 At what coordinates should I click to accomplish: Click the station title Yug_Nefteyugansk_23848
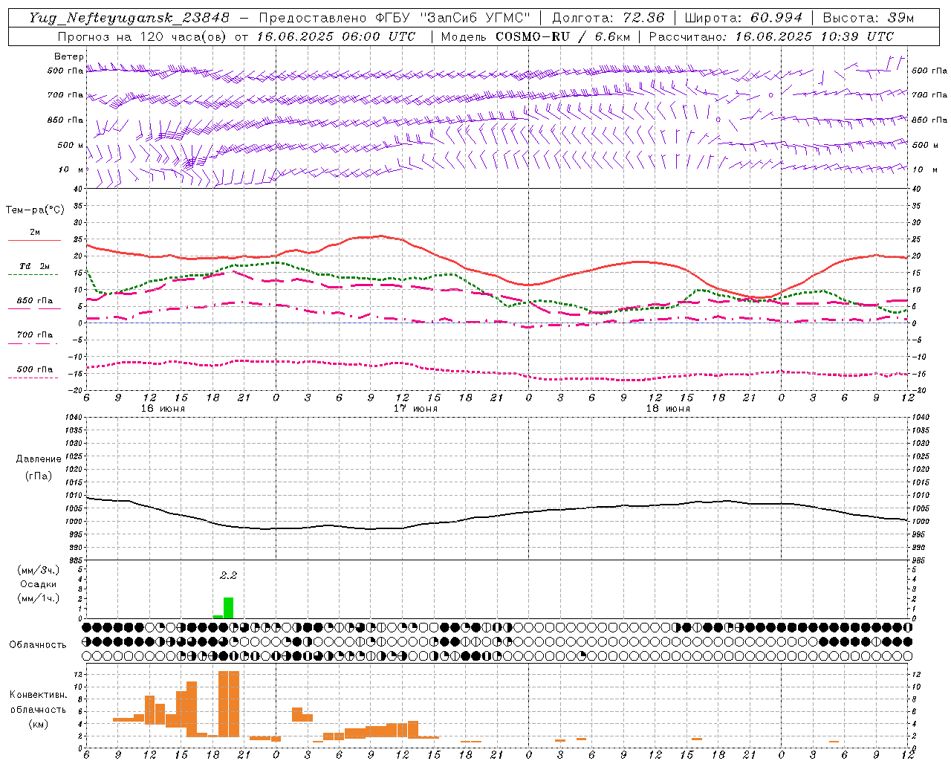[x=129, y=18]
